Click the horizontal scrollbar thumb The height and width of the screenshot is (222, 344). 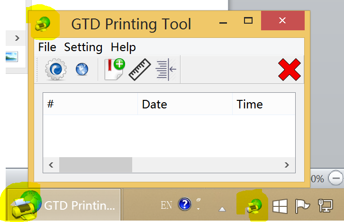point(96,165)
